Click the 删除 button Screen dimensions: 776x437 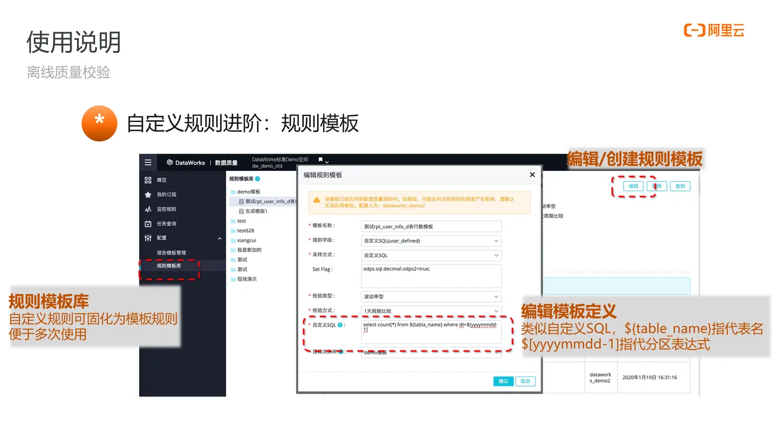tap(657, 186)
